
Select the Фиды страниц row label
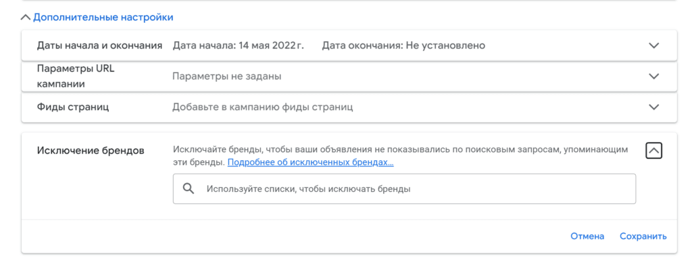[x=73, y=107]
